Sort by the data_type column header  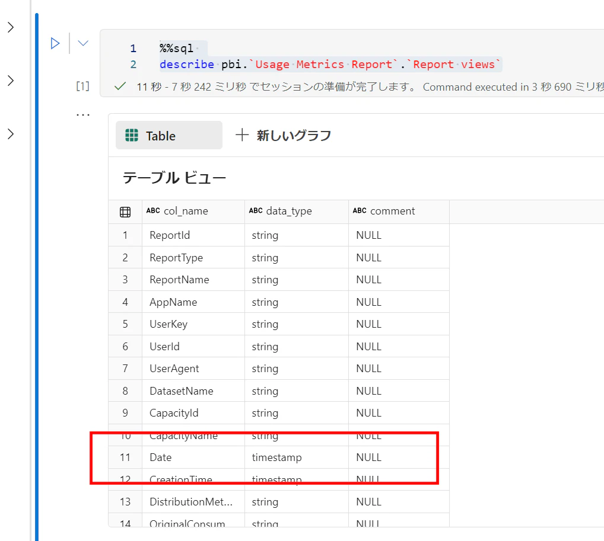[297, 211]
